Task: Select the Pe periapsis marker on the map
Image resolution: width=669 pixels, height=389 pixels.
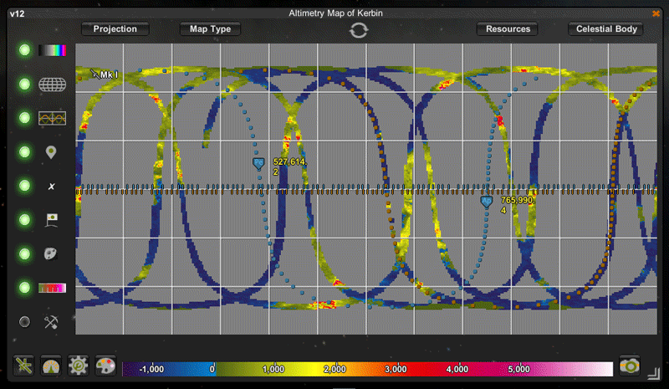Action: (258, 162)
